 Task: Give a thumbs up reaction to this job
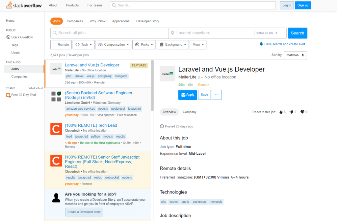point(281,112)
